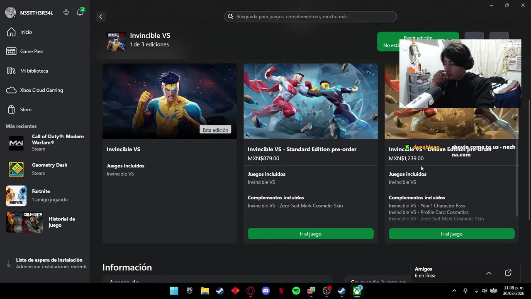
Task: Click Ir al juego for Deluxe Edition
Action: (x=451, y=234)
